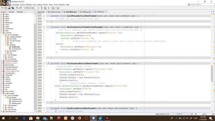Open the Debug menu
The width and height of the screenshot is (215, 121).
pos(40,5)
